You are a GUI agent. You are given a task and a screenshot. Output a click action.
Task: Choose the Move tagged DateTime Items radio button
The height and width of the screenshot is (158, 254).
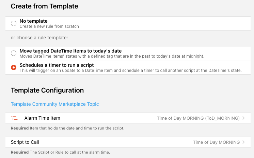14,53
